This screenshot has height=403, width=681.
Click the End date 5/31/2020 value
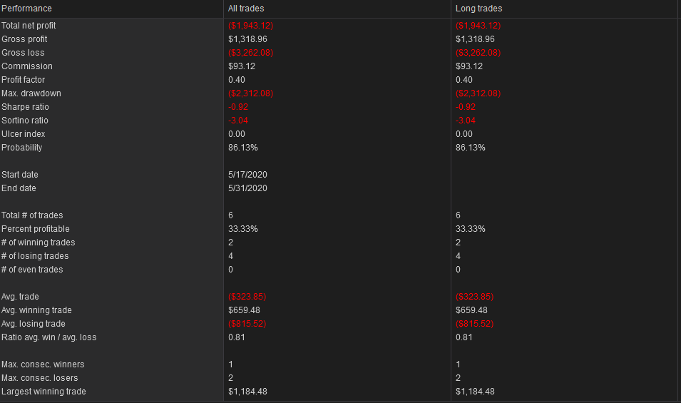pos(247,188)
